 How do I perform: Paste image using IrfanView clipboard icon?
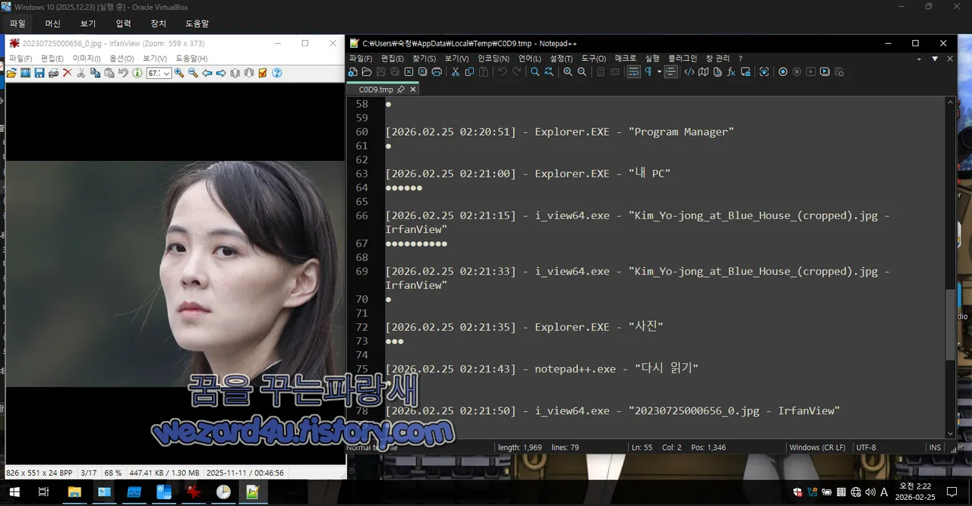click(x=109, y=73)
